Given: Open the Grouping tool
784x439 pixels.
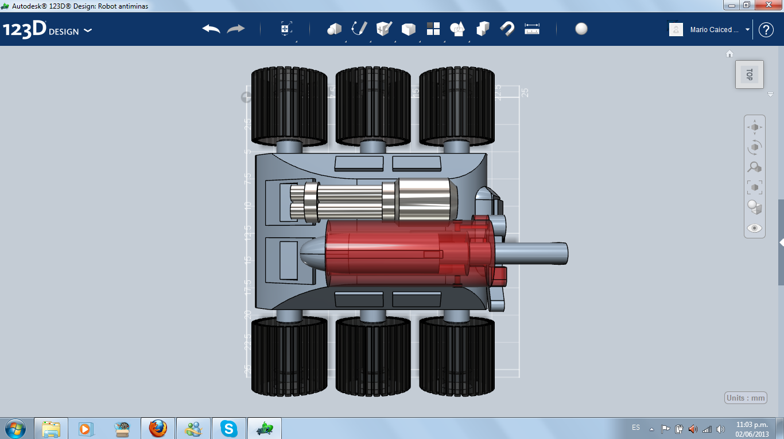Looking at the screenshot, I should coord(458,29).
